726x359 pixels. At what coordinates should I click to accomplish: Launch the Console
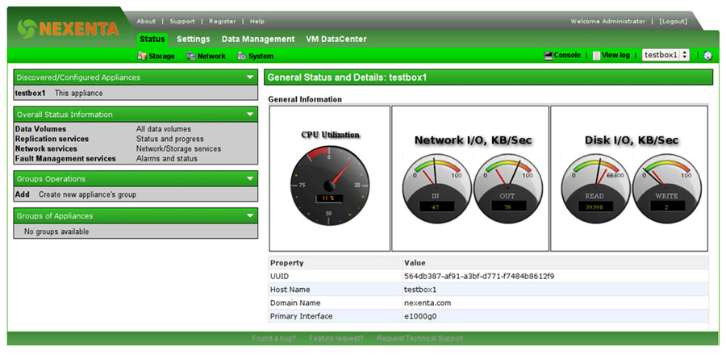pyautogui.click(x=562, y=55)
